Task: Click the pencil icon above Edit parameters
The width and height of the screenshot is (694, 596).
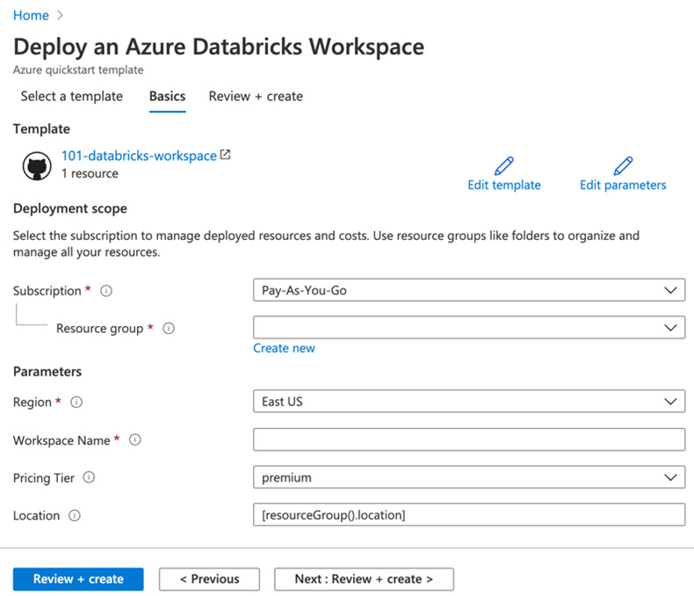Action: point(623,166)
